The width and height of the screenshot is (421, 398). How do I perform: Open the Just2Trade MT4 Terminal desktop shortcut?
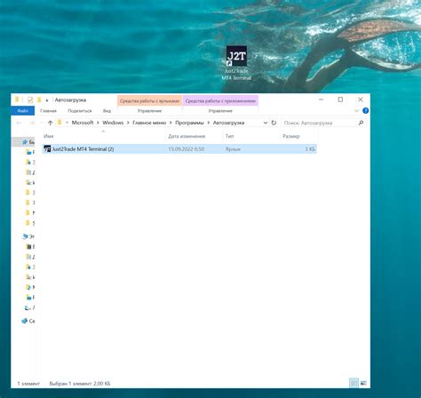pos(236,63)
